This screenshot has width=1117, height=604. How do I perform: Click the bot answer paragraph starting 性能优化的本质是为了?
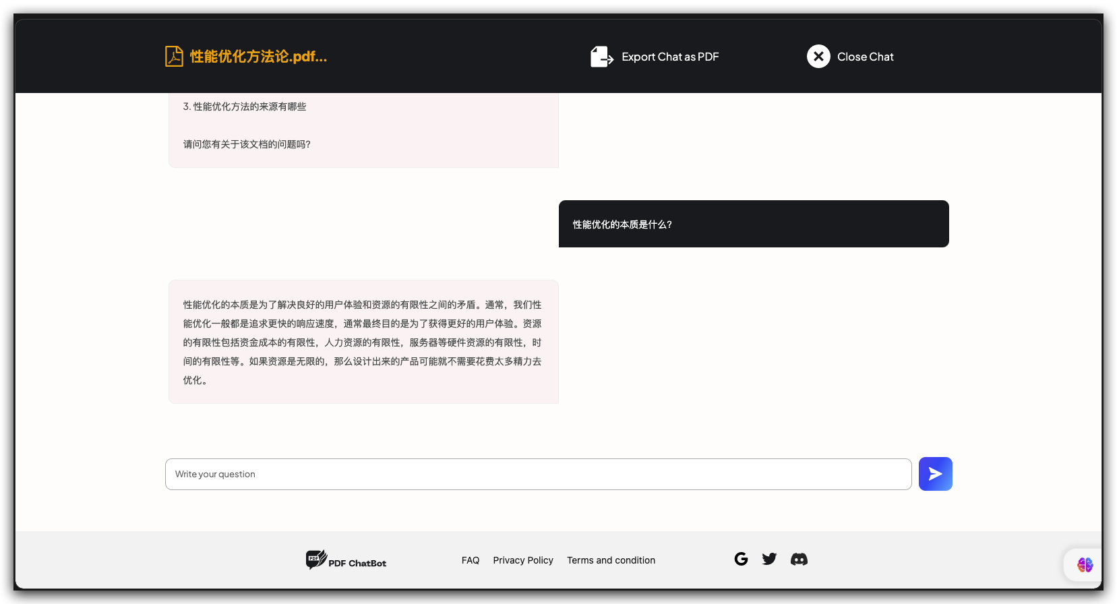pos(363,342)
